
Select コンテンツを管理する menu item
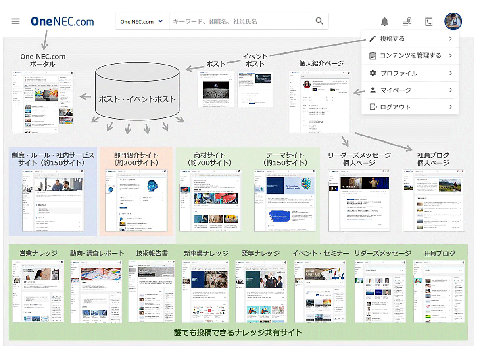[410, 56]
